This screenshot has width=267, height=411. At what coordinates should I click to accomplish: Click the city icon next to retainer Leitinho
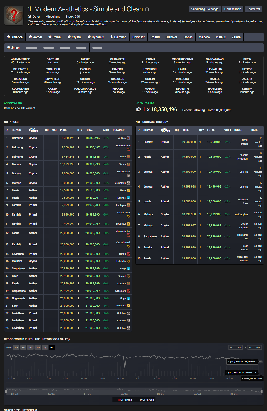click(128, 198)
